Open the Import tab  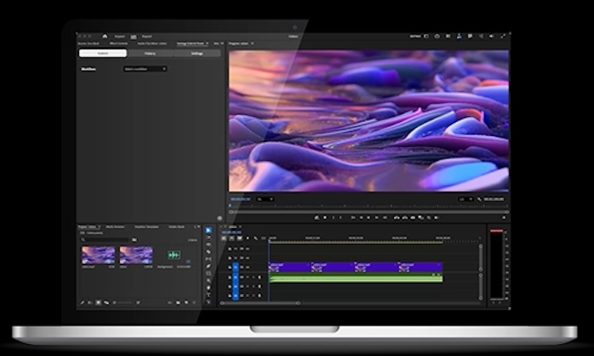pyautogui.click(x=120, y=37)
